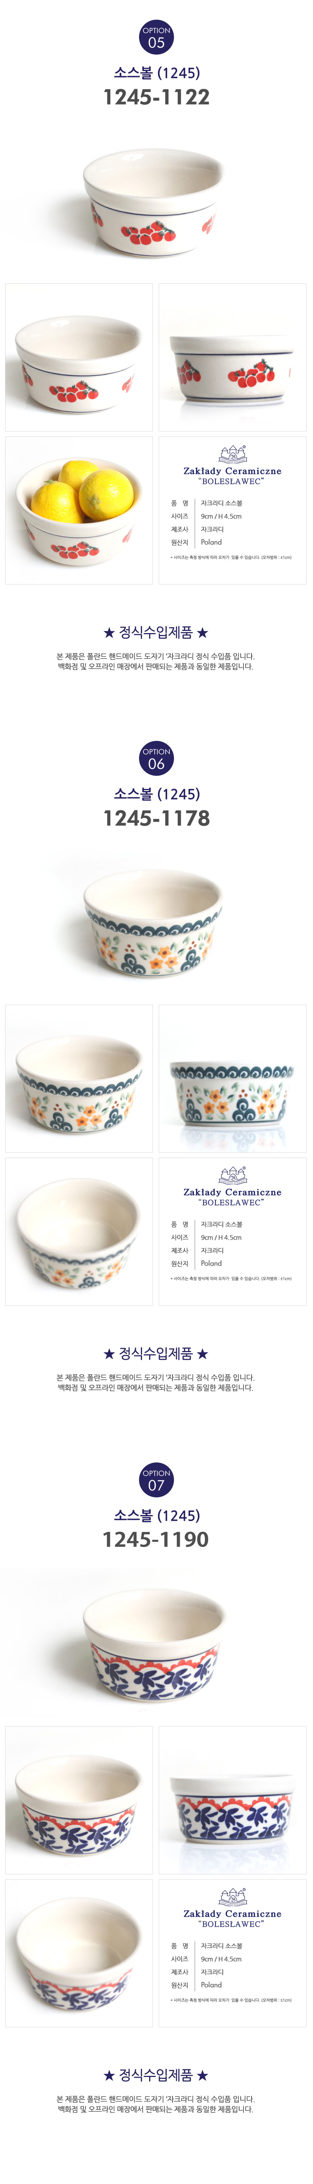Click the 1245-1178 product code heading

pos(156,818)
